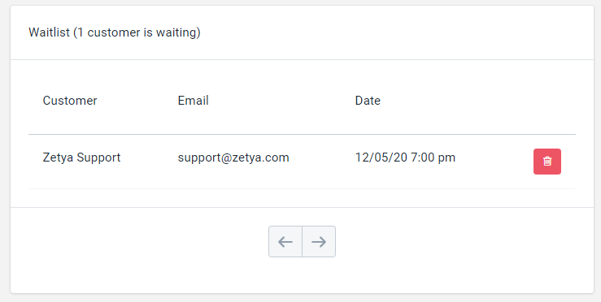
Task: Click the Zetya Support customer name
Action: point(81,157)
